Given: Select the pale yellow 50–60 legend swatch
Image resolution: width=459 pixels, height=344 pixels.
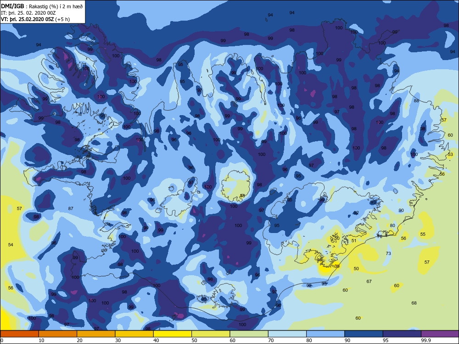Looking at the screenshot, I should click(x=211, y=334).
